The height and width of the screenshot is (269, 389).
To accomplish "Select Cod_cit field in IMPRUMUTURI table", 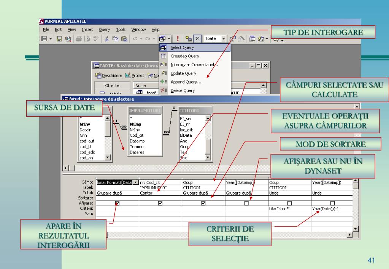I will tap(137, 135).
